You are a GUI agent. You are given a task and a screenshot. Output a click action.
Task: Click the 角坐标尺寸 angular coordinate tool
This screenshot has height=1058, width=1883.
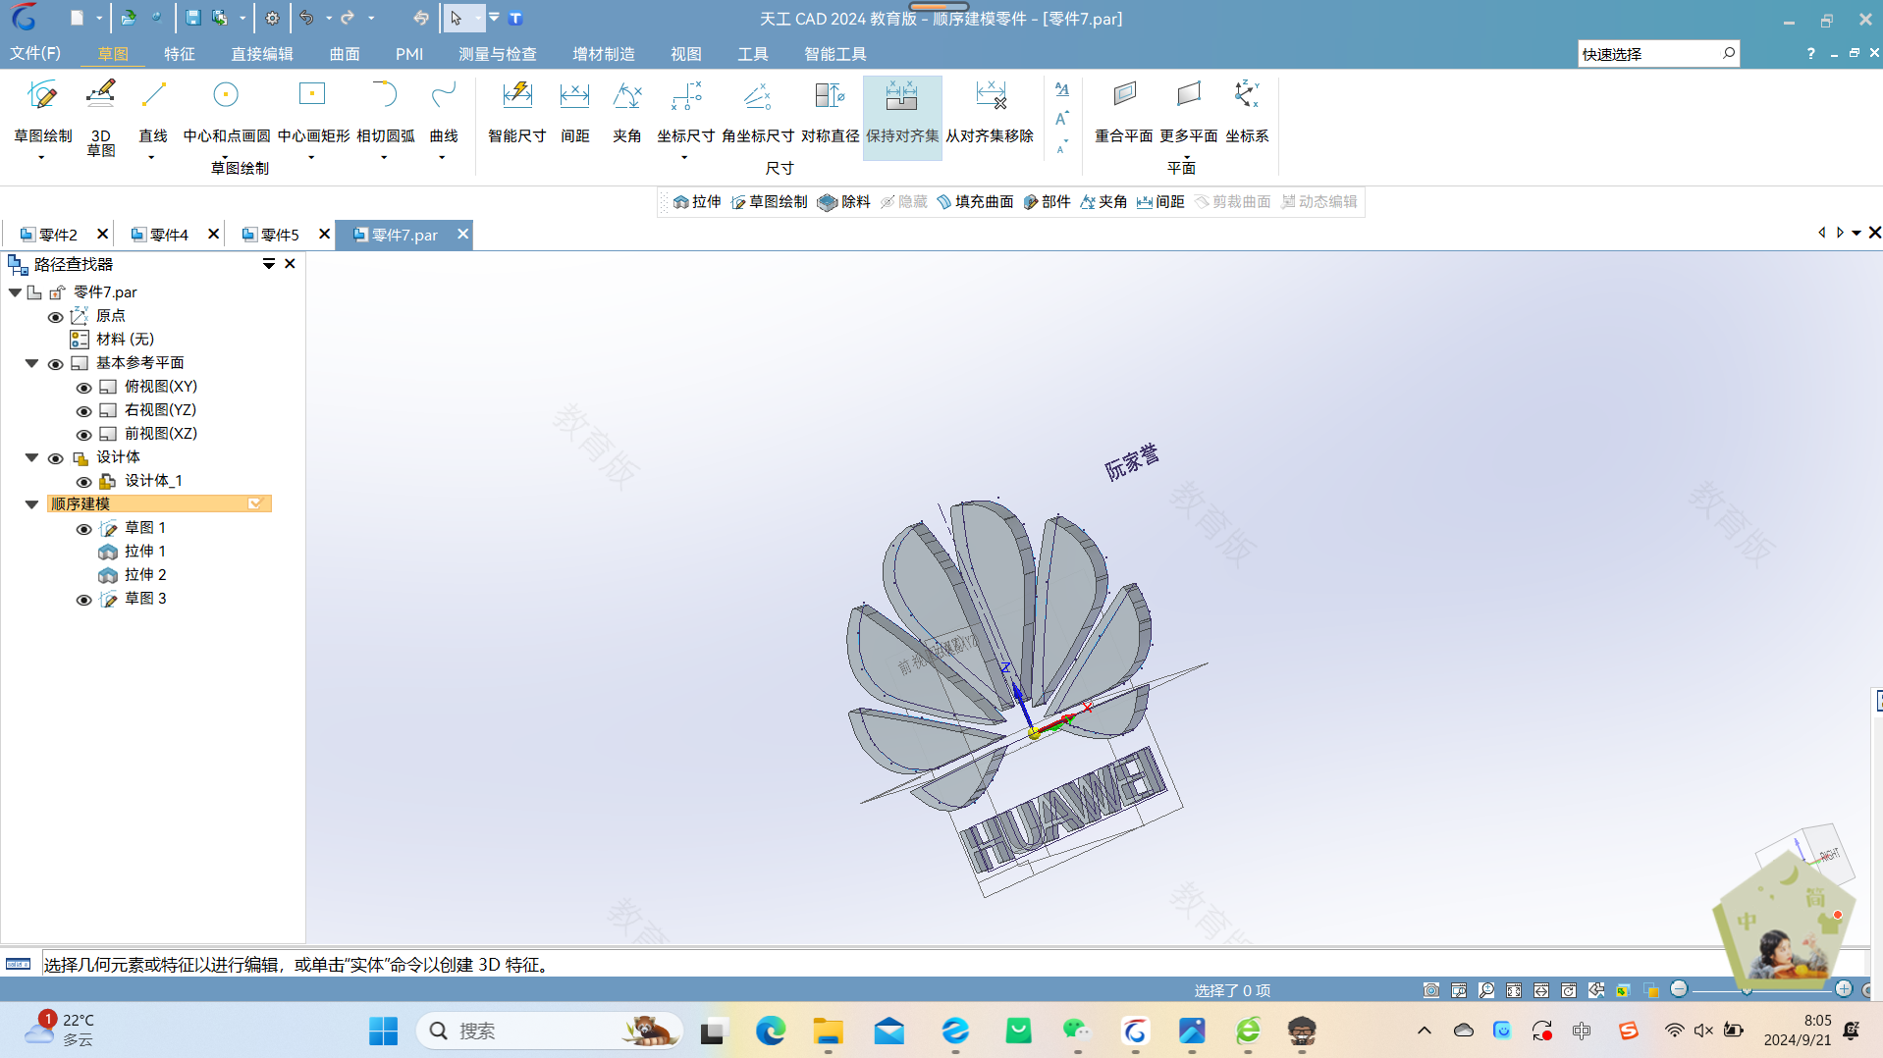pyautogui.click(x=757, y=111)
